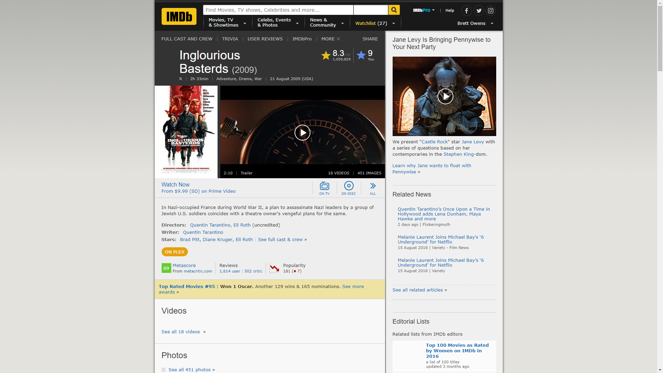663x373 pixels.
Task: Open star Brad Pitt's page
Action: [x=190, y=240]
